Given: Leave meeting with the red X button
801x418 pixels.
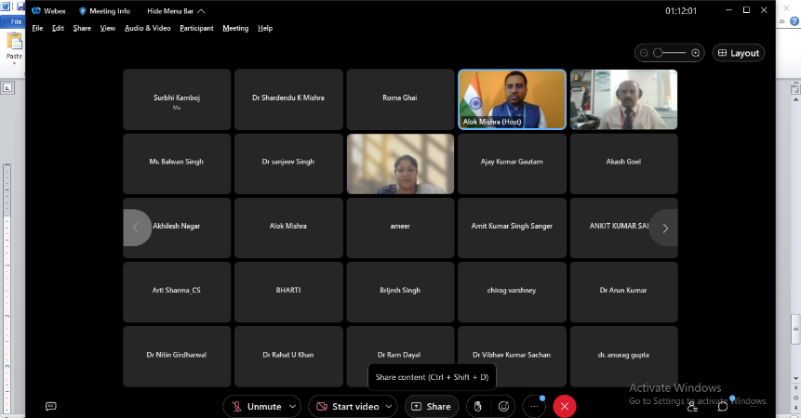Looking at the screenshot, I should click(564, 406).
